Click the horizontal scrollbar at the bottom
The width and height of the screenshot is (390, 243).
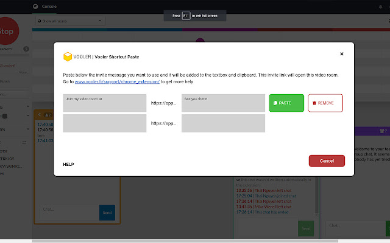pyautogui.click(x=185, y=241)
